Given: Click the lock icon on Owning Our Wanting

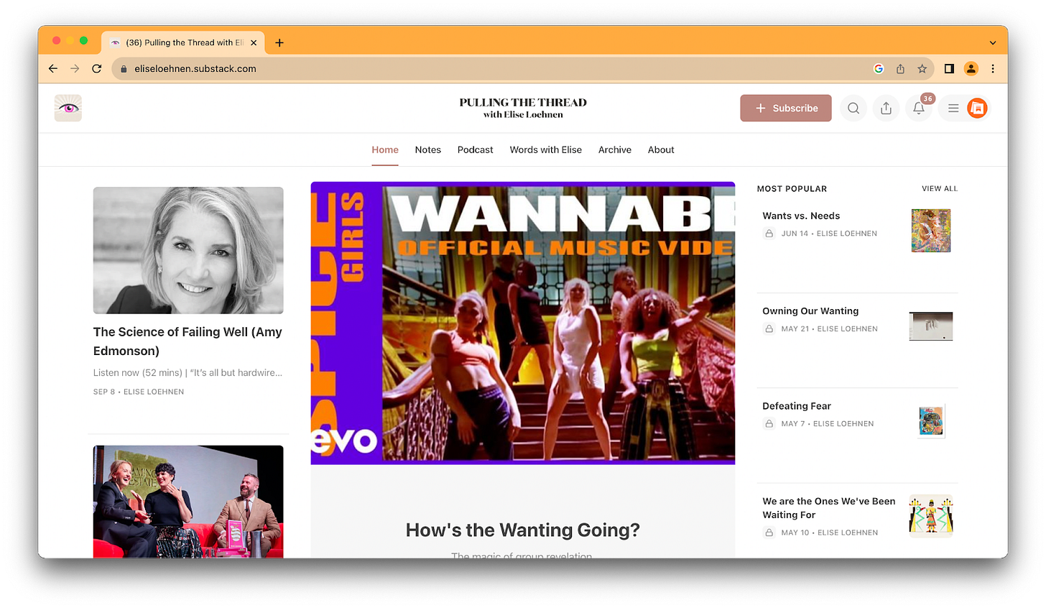Looking at the screenshot, I should coord(769,328).
